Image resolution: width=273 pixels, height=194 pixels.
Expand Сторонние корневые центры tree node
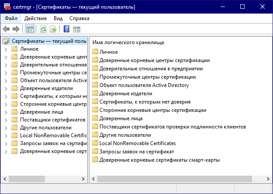pos(6,104)
